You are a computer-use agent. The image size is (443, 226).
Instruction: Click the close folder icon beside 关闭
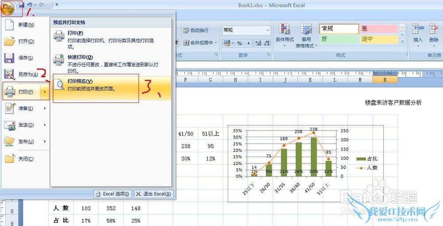[10, 159]
